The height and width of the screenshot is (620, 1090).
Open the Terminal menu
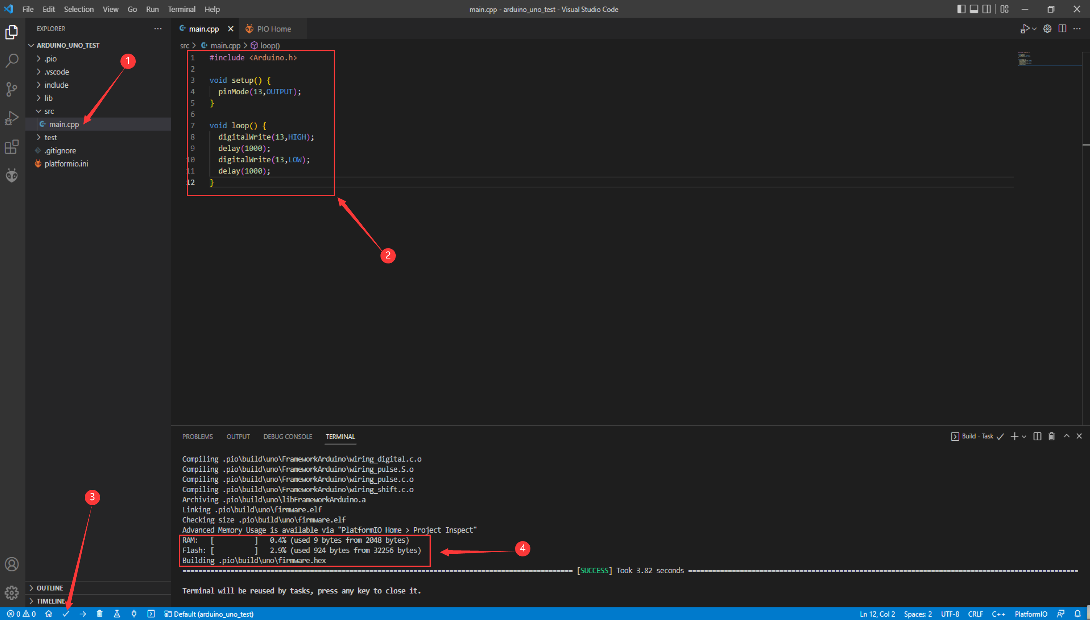[x=182, y=9]
